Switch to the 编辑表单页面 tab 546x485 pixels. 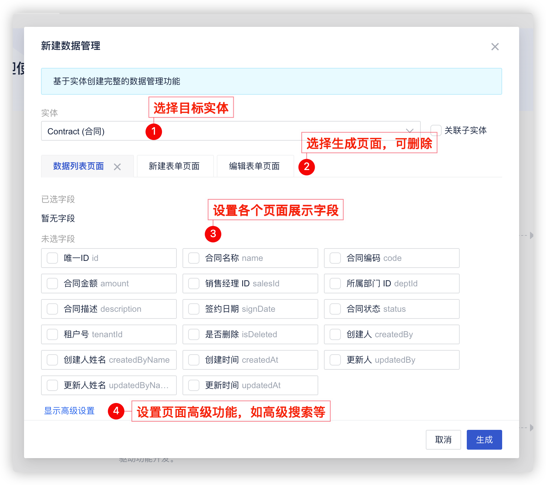point(255,166)
